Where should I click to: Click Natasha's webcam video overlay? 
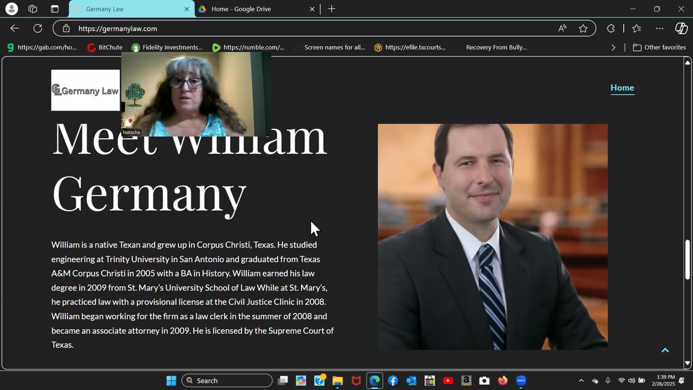pos(196,95)
